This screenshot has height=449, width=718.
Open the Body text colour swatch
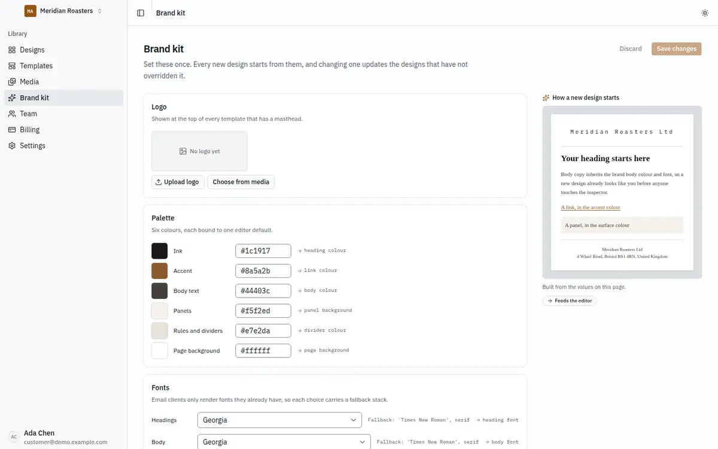click(x=160, y=291)
